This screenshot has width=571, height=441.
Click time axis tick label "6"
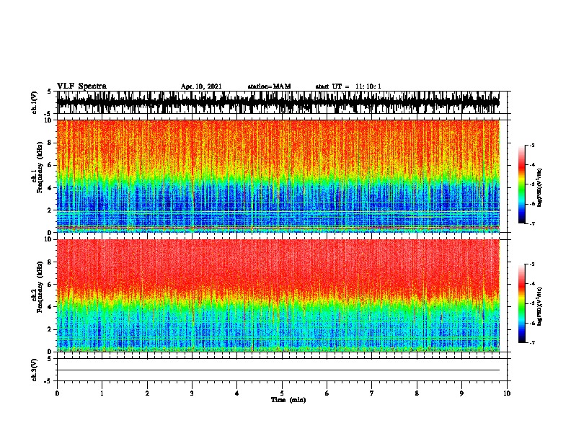click(327, 393)
